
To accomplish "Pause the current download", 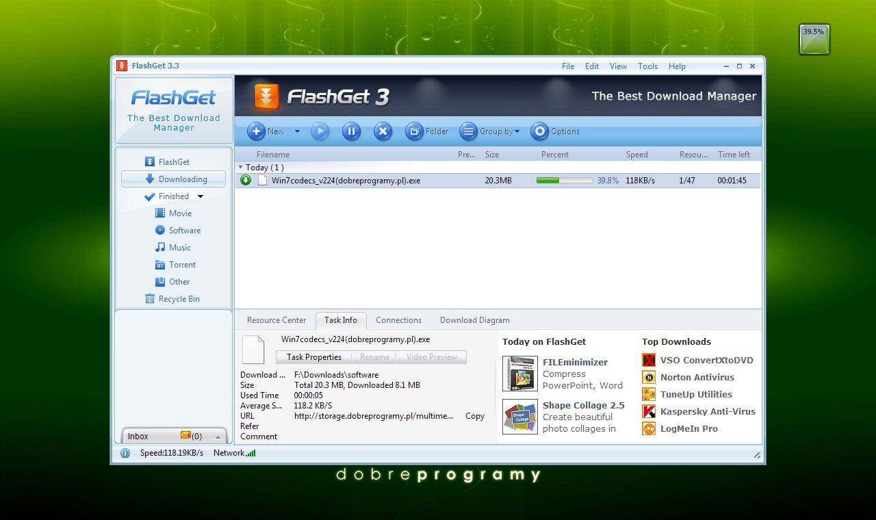I will pos(351,131).
